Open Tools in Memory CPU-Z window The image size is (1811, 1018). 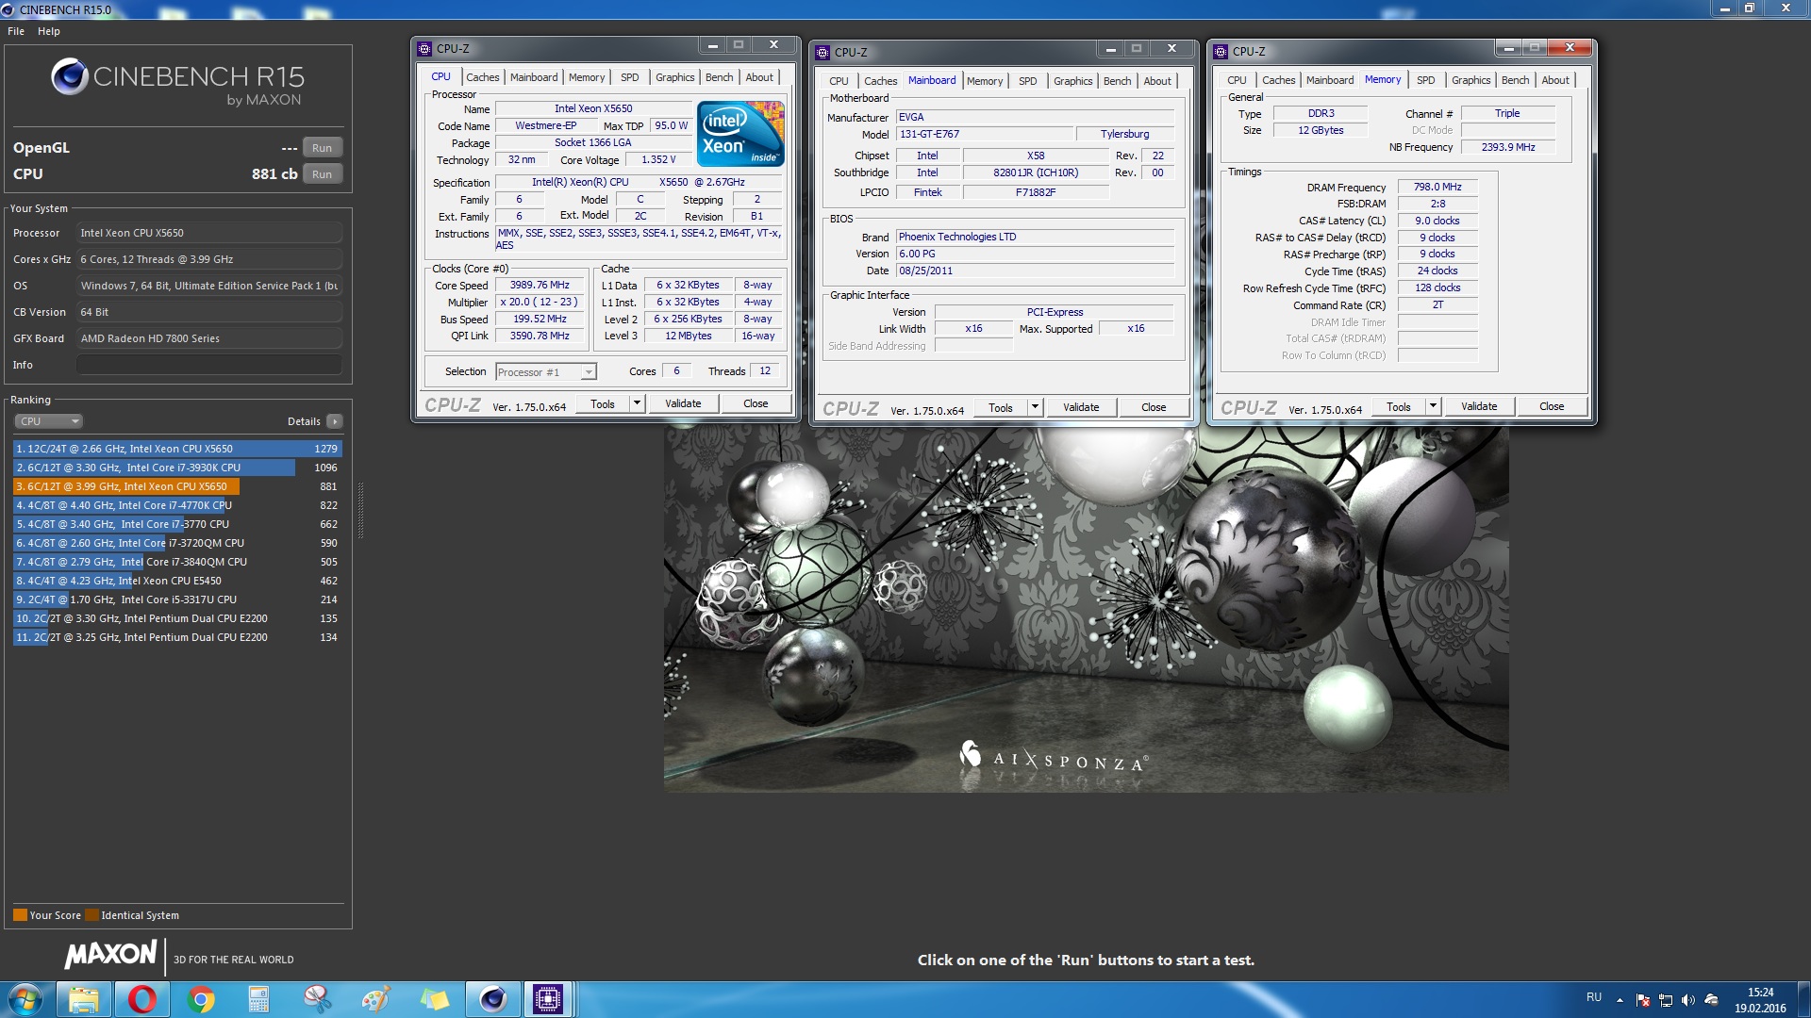coord(1398,406)
